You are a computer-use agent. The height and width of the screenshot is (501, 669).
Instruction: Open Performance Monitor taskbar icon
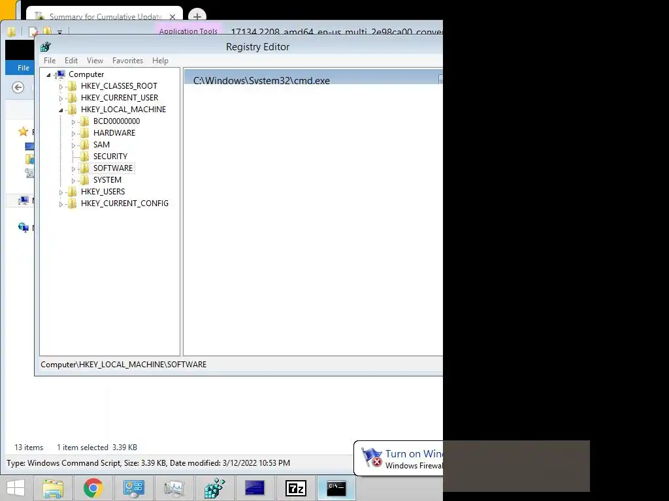click(x=174, y=488)
